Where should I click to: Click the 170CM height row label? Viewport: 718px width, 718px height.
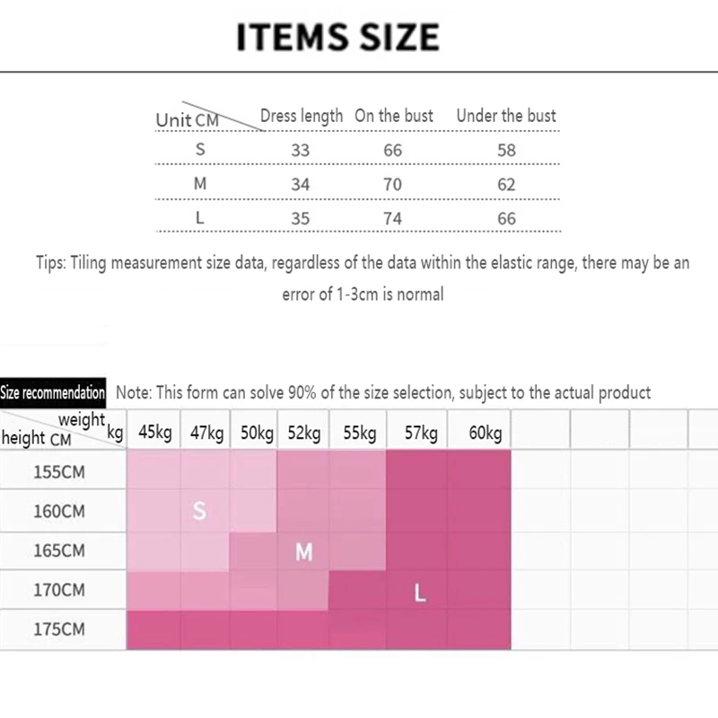click(59, 591)
